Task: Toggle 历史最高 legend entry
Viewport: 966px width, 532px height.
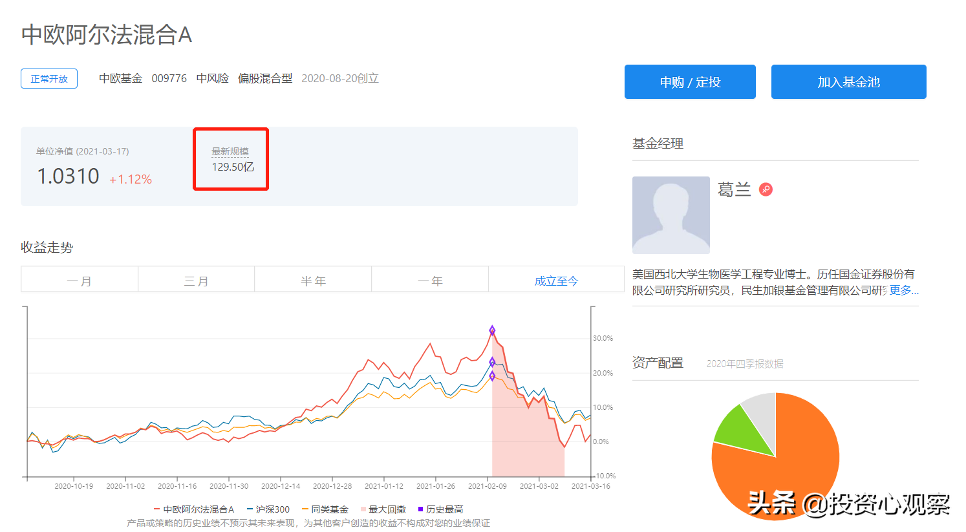Action: click(440, 509)
